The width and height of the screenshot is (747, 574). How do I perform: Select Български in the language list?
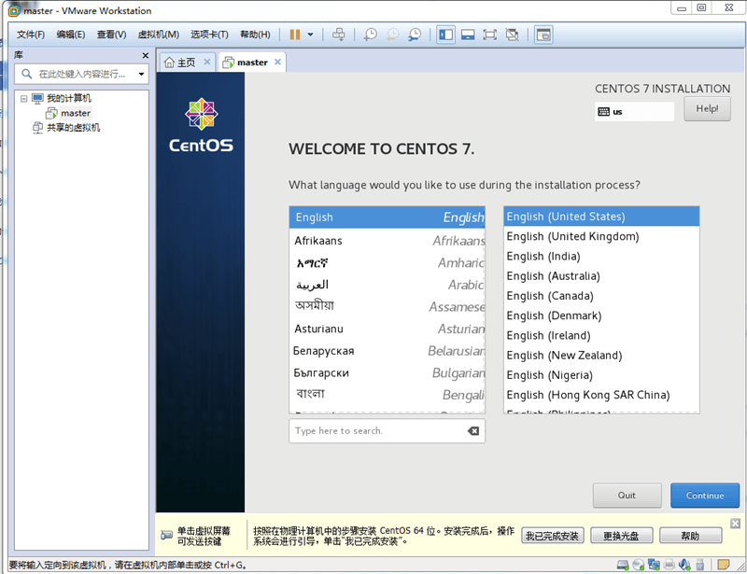click(388, 372)
